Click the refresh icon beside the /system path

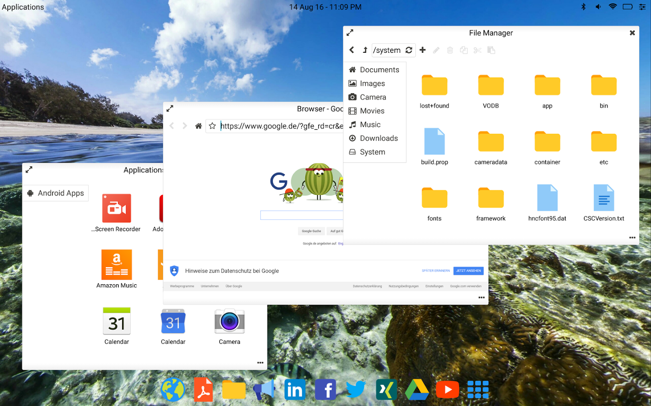tap(409, 50)
